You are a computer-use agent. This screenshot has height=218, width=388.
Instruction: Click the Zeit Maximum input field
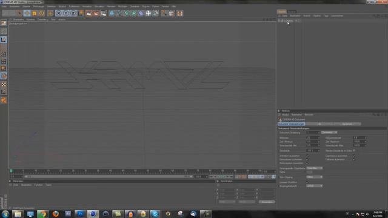(x=360, y=142)
